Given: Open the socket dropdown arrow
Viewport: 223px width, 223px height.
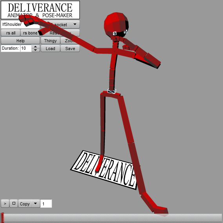Looking at the screenshot, I should (75, 24).
